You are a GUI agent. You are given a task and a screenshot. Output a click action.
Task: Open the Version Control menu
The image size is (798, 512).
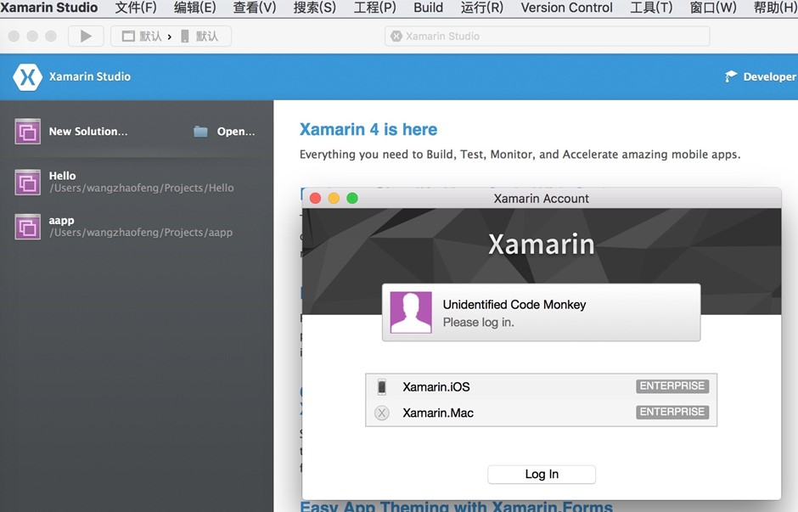pos(566,8)
